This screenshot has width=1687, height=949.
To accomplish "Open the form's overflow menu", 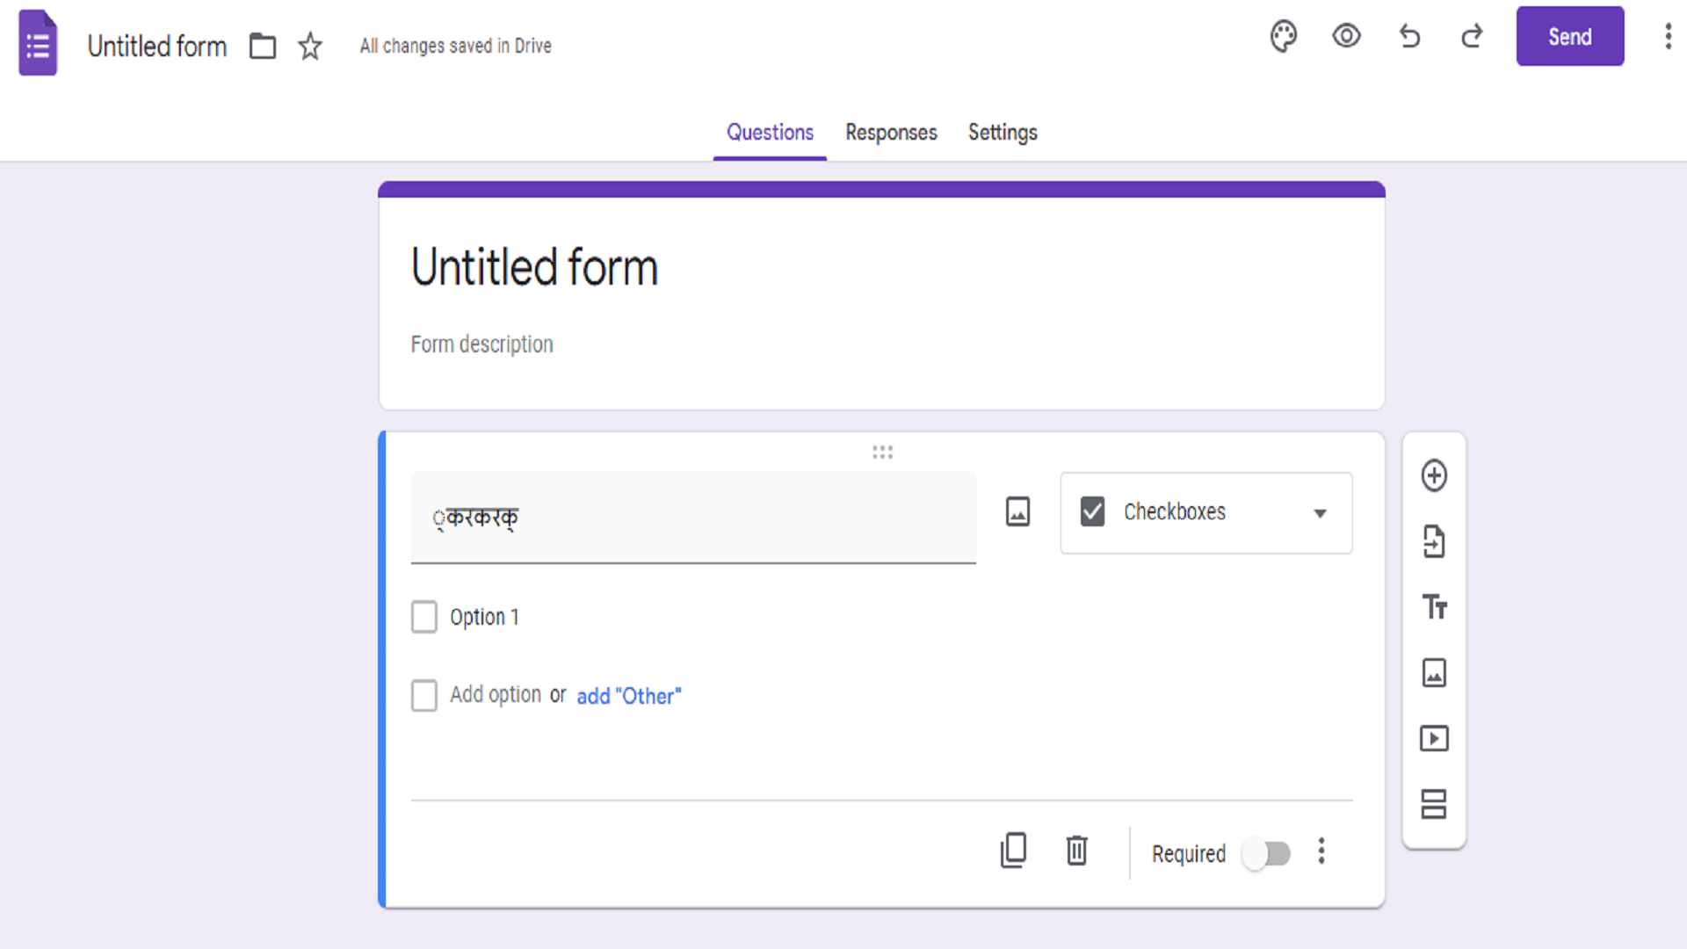I will click(x=1669, y=36).
